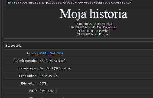Click the 'Odwiedzin:' label
The height and width of the screenshot is (98, 153).
coord(29,83)
